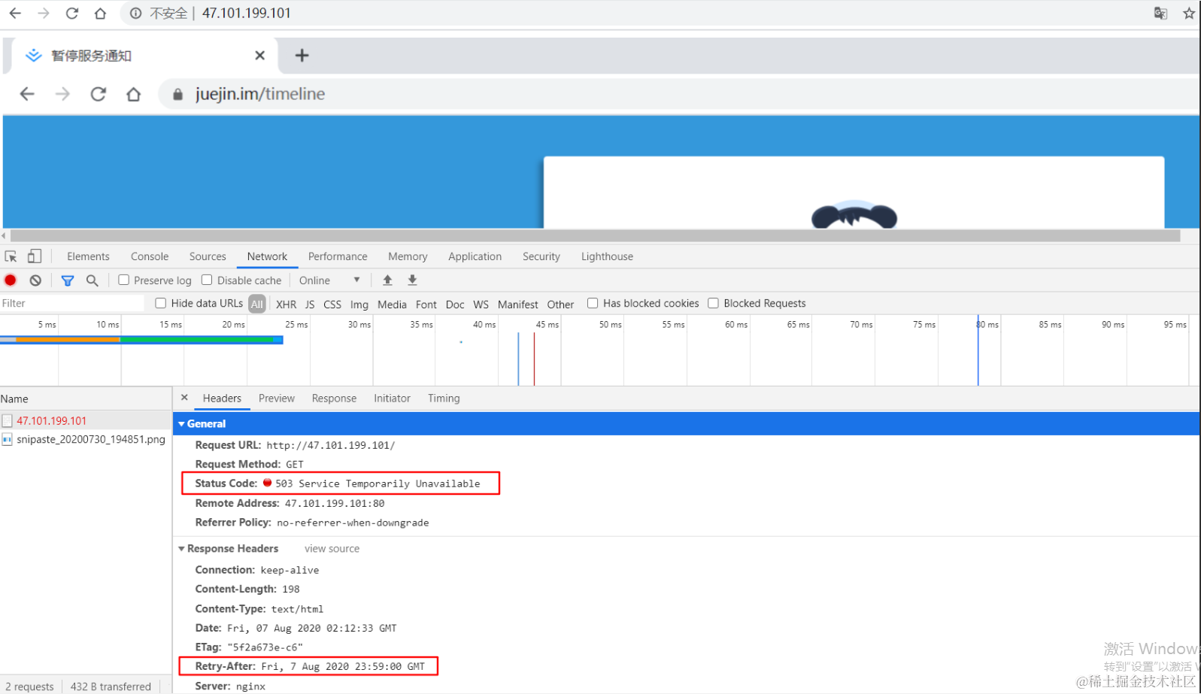Click the inner page reload icon
Screen dimensions: 1201x694
click(99, 94)
